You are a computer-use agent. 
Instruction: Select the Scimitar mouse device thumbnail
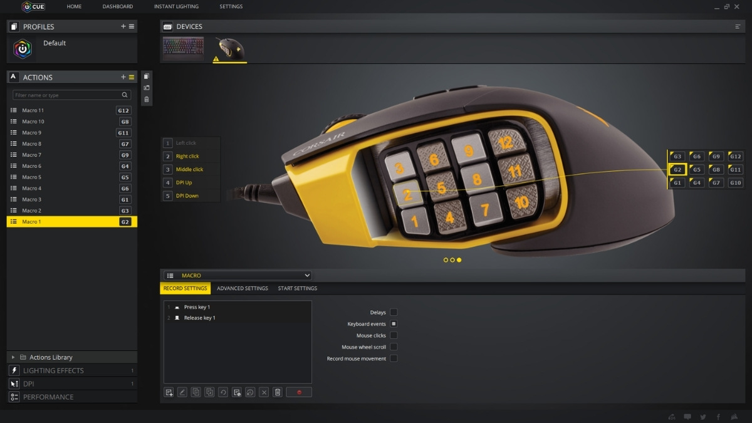click(x=230, y=49)
